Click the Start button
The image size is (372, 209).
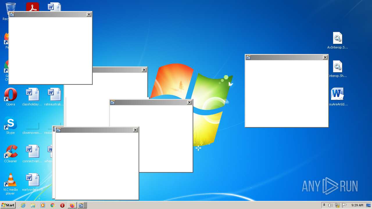point(8,205)
